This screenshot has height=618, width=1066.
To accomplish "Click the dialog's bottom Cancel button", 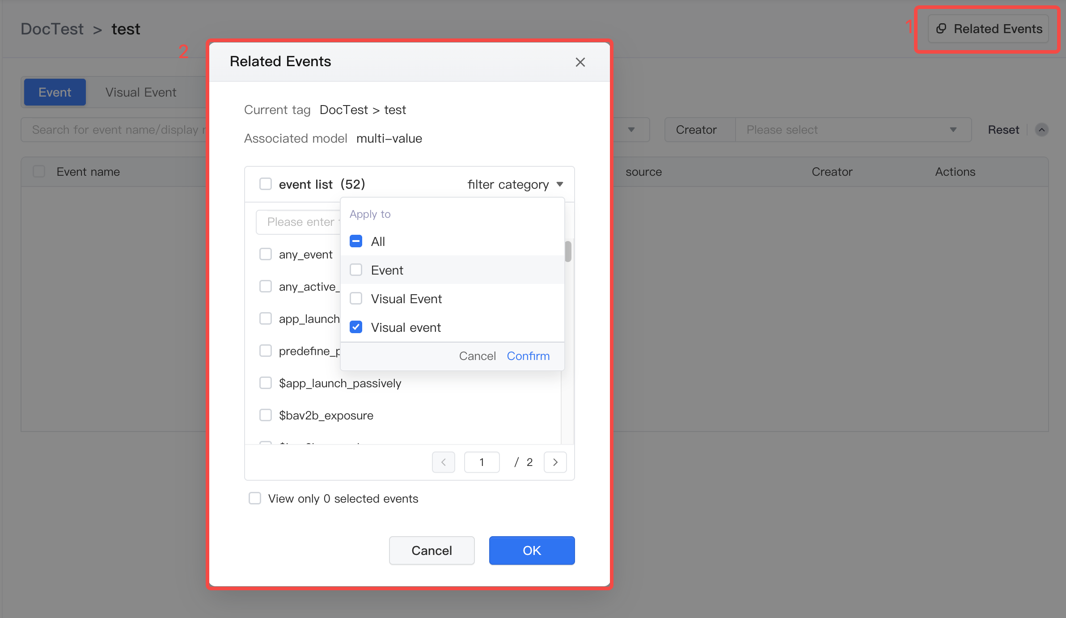I will (431, 550).
